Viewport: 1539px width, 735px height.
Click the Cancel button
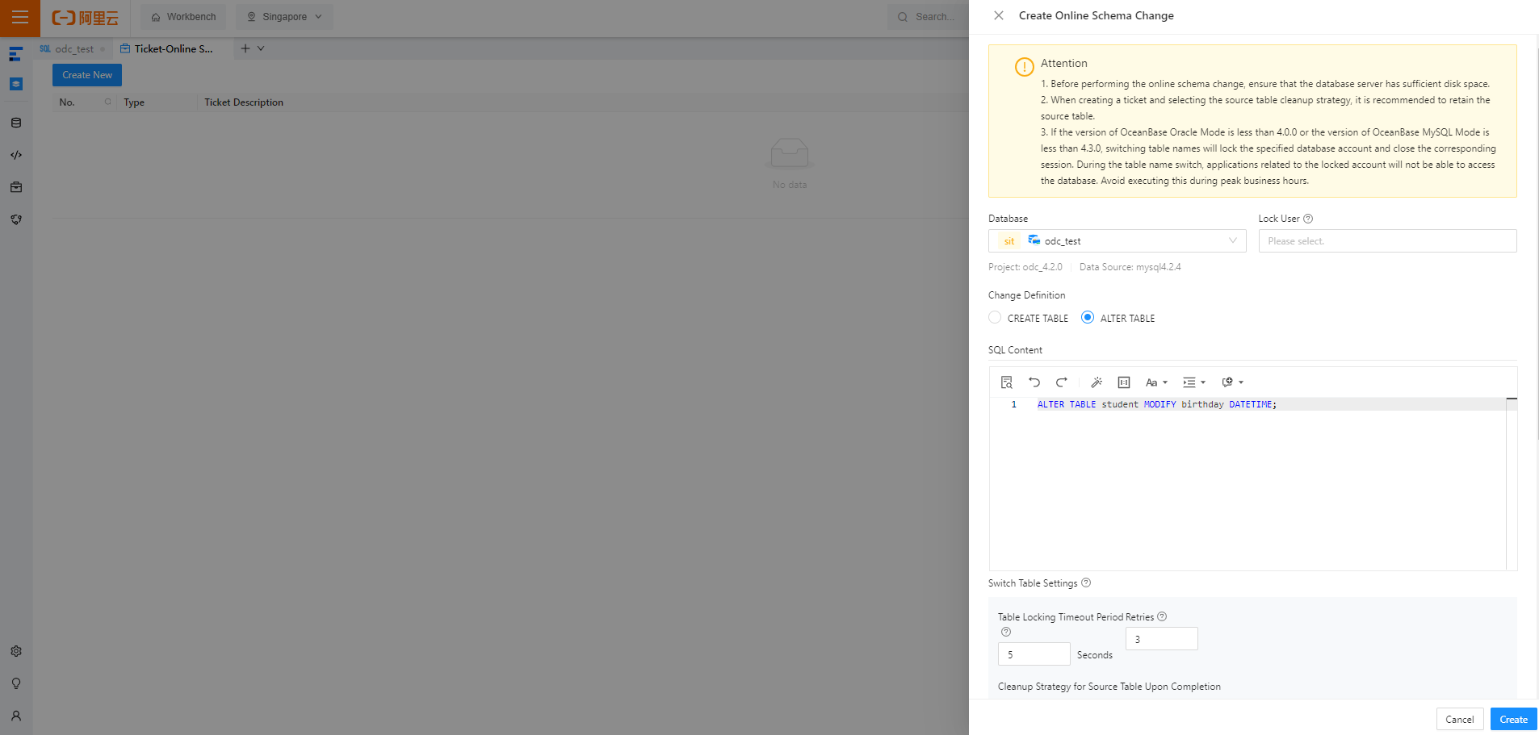pyautogui.click(x=1459, y=719)
